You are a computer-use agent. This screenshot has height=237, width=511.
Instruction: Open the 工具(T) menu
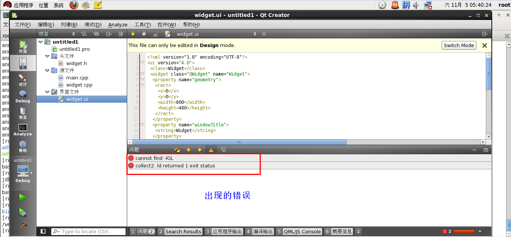coord(143,24)
